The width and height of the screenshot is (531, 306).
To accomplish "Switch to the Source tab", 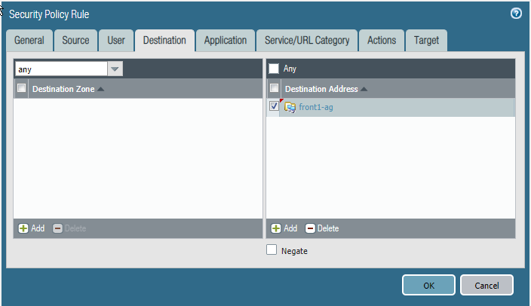I will tap(76, 41).
